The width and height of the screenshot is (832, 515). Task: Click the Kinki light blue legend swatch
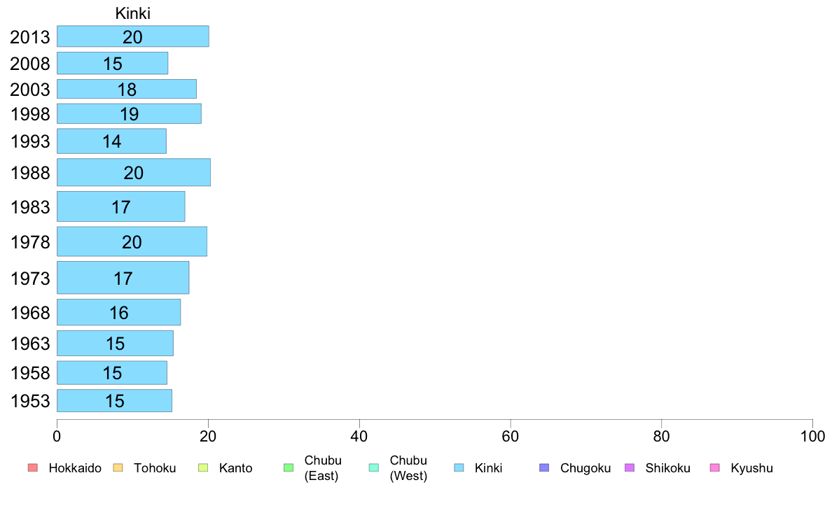point(459,468)
